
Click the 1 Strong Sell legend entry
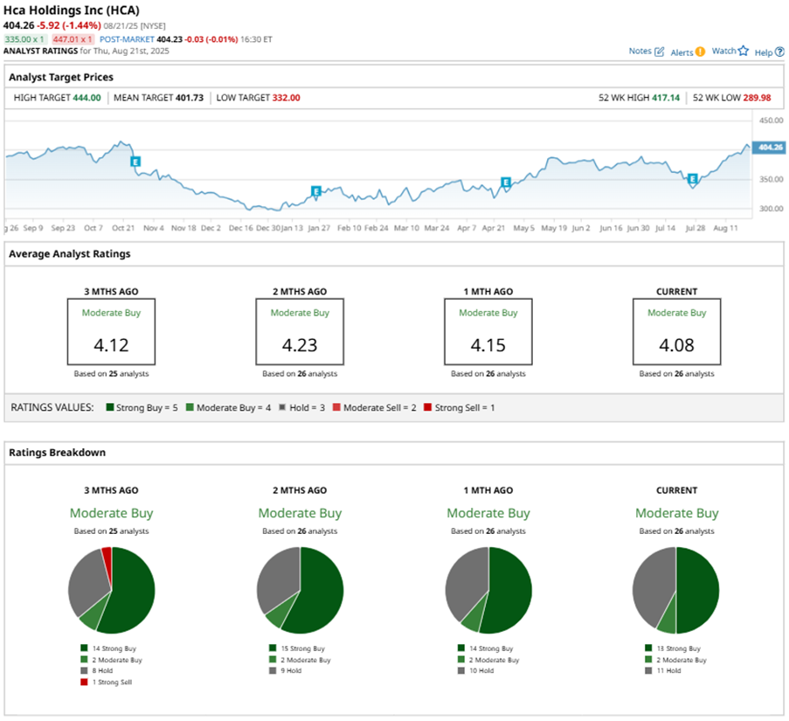pyautogui.click(x=107, y=683)
